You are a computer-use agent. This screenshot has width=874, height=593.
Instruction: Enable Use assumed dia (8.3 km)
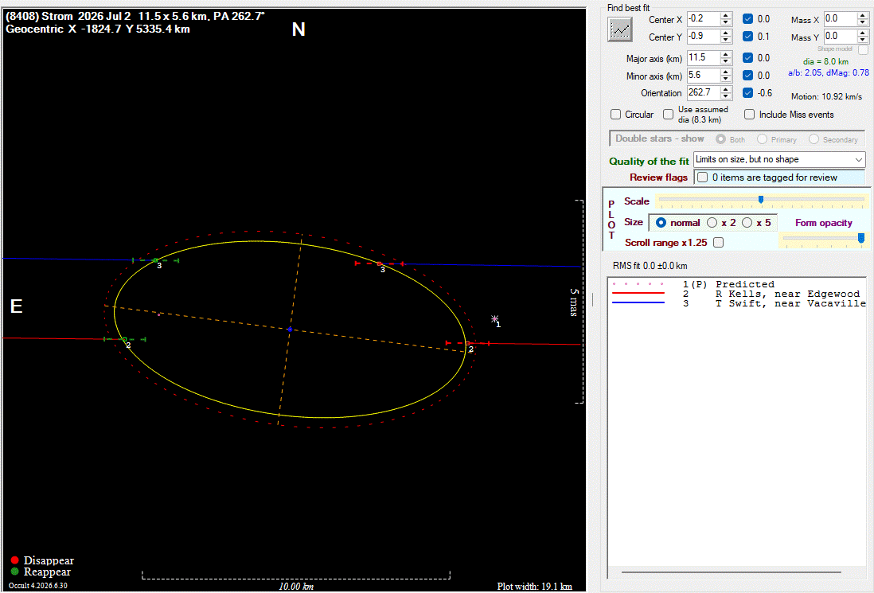[668, 115]
